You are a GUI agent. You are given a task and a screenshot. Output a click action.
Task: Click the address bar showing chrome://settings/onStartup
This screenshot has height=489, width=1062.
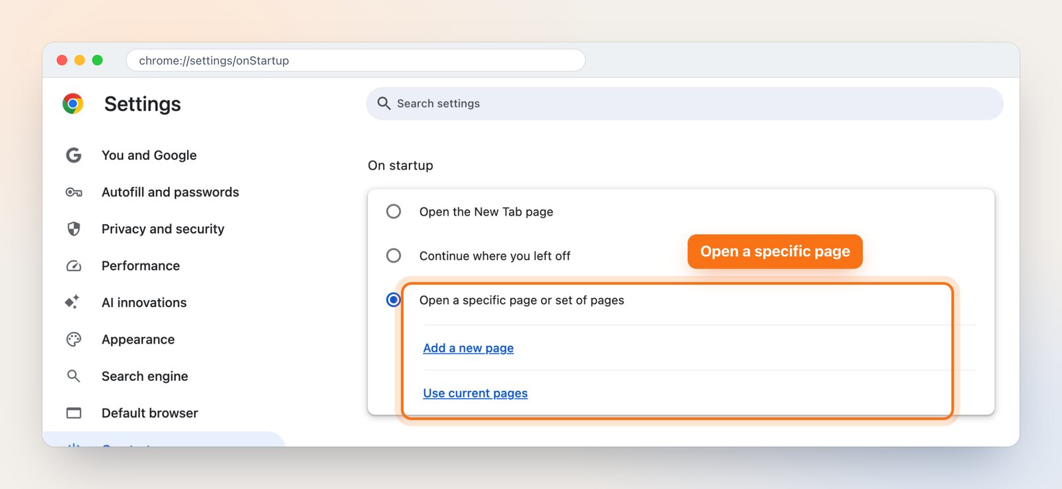(356, 60)
